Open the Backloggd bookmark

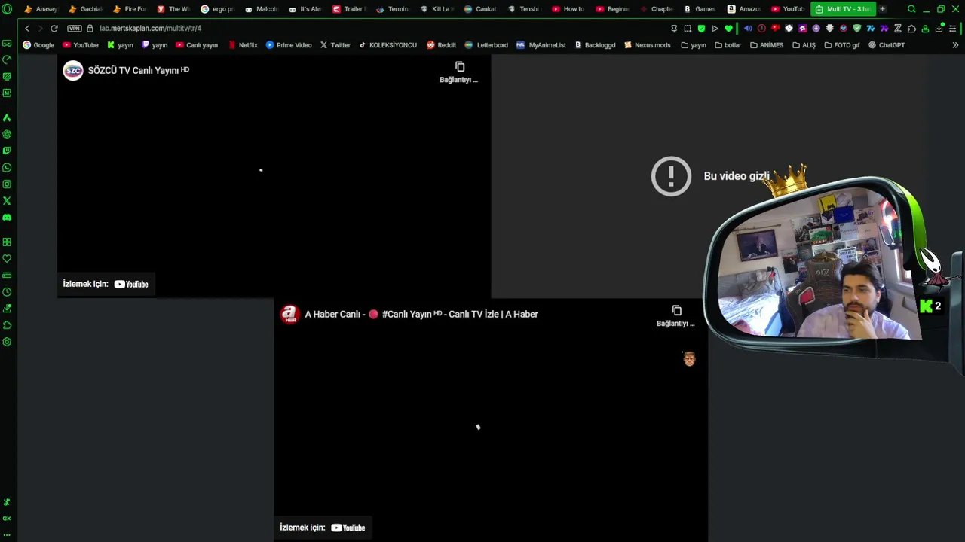[595, 45]
